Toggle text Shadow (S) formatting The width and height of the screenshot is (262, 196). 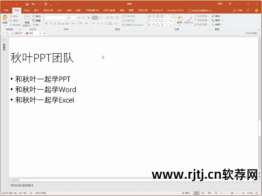(x=59, y=24)
